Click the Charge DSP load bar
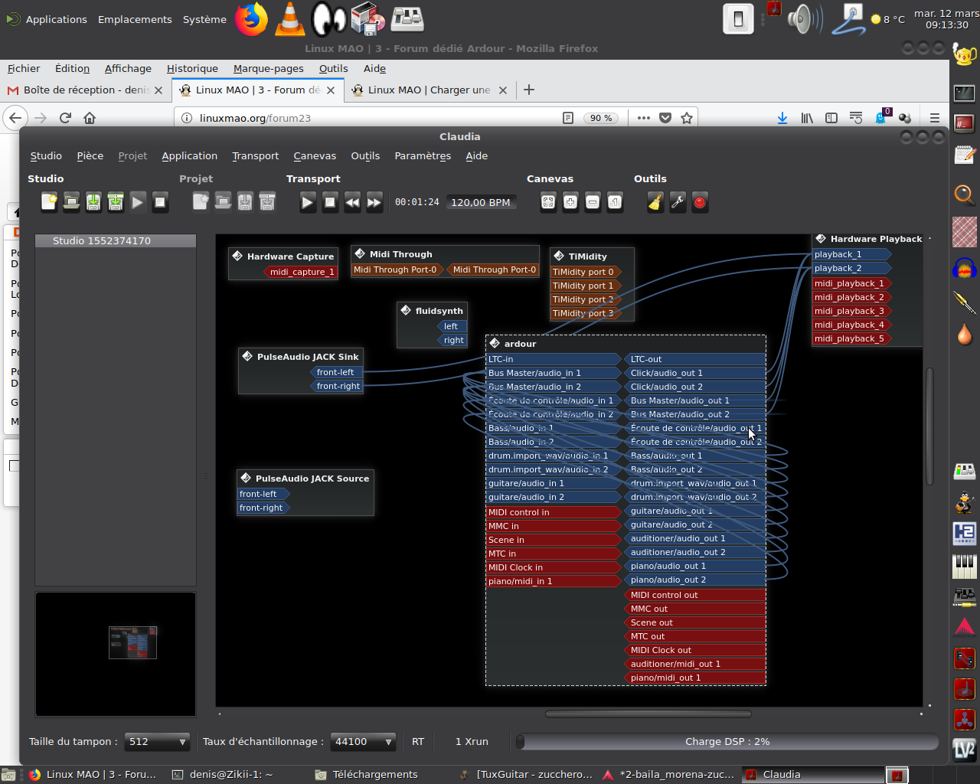Viewport: 980px width, 784px height. pos(727,741)
